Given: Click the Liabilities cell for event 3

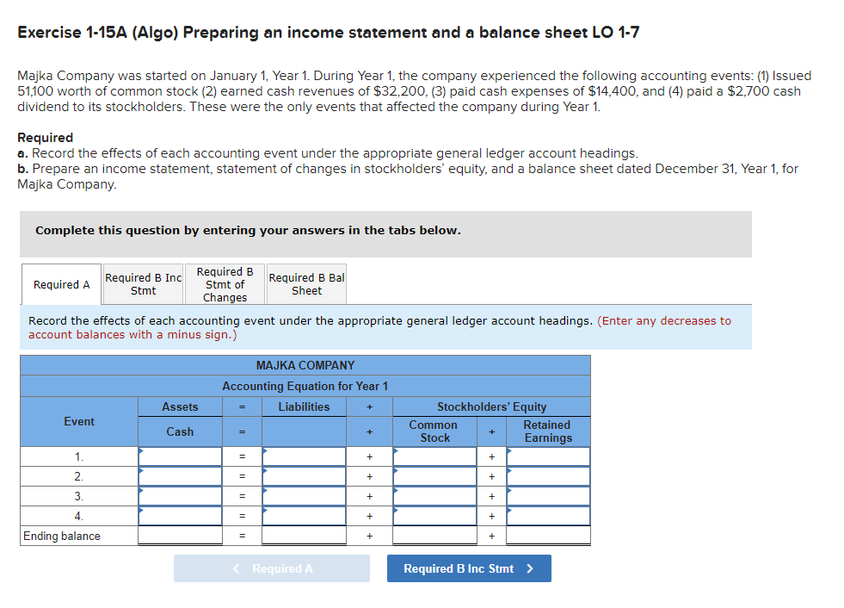Looking at the screenshot, I should 303,496.
